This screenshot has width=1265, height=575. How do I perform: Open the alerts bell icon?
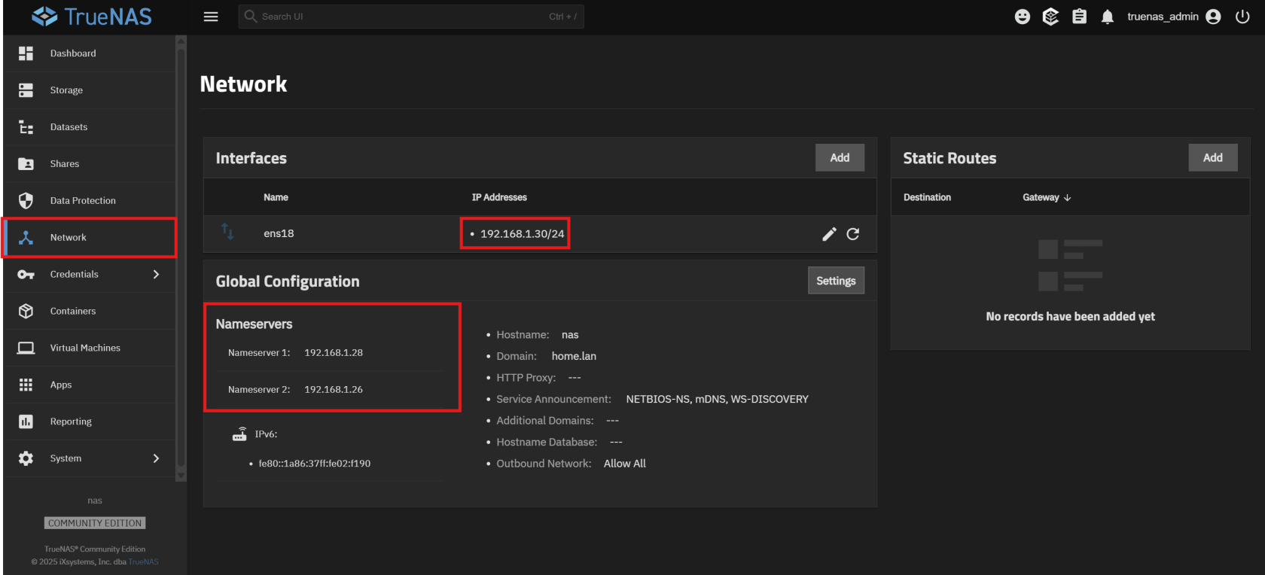(1107, 17)
